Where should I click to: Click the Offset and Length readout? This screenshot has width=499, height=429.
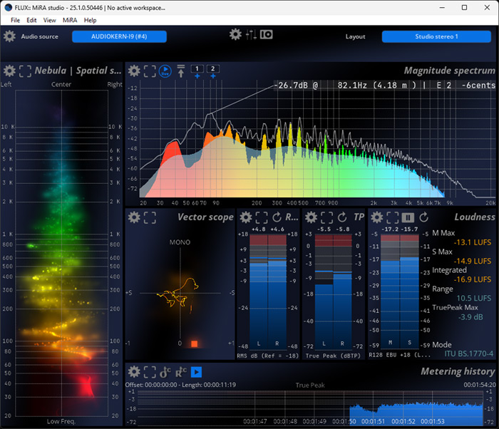coord(180,385)
